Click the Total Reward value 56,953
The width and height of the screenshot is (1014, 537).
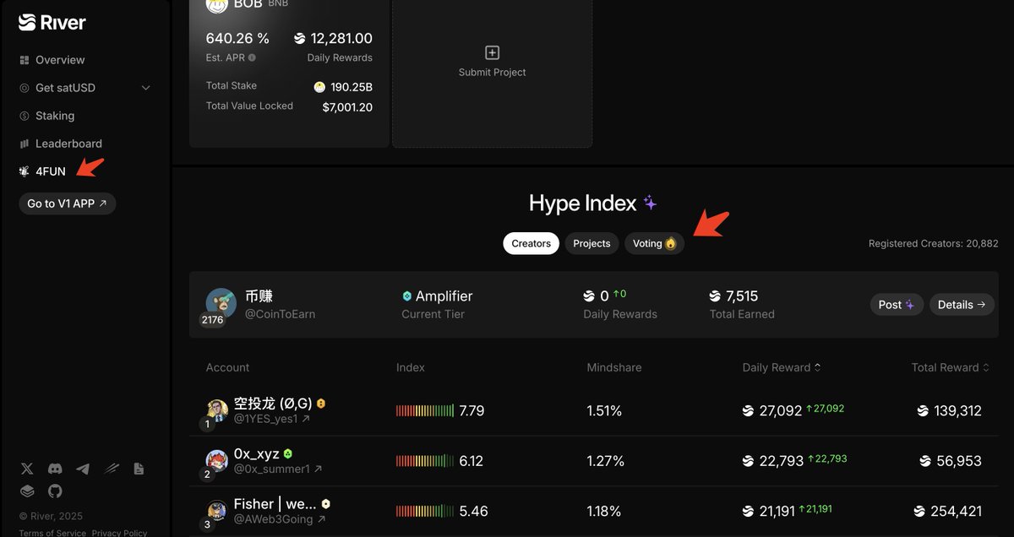959,461
